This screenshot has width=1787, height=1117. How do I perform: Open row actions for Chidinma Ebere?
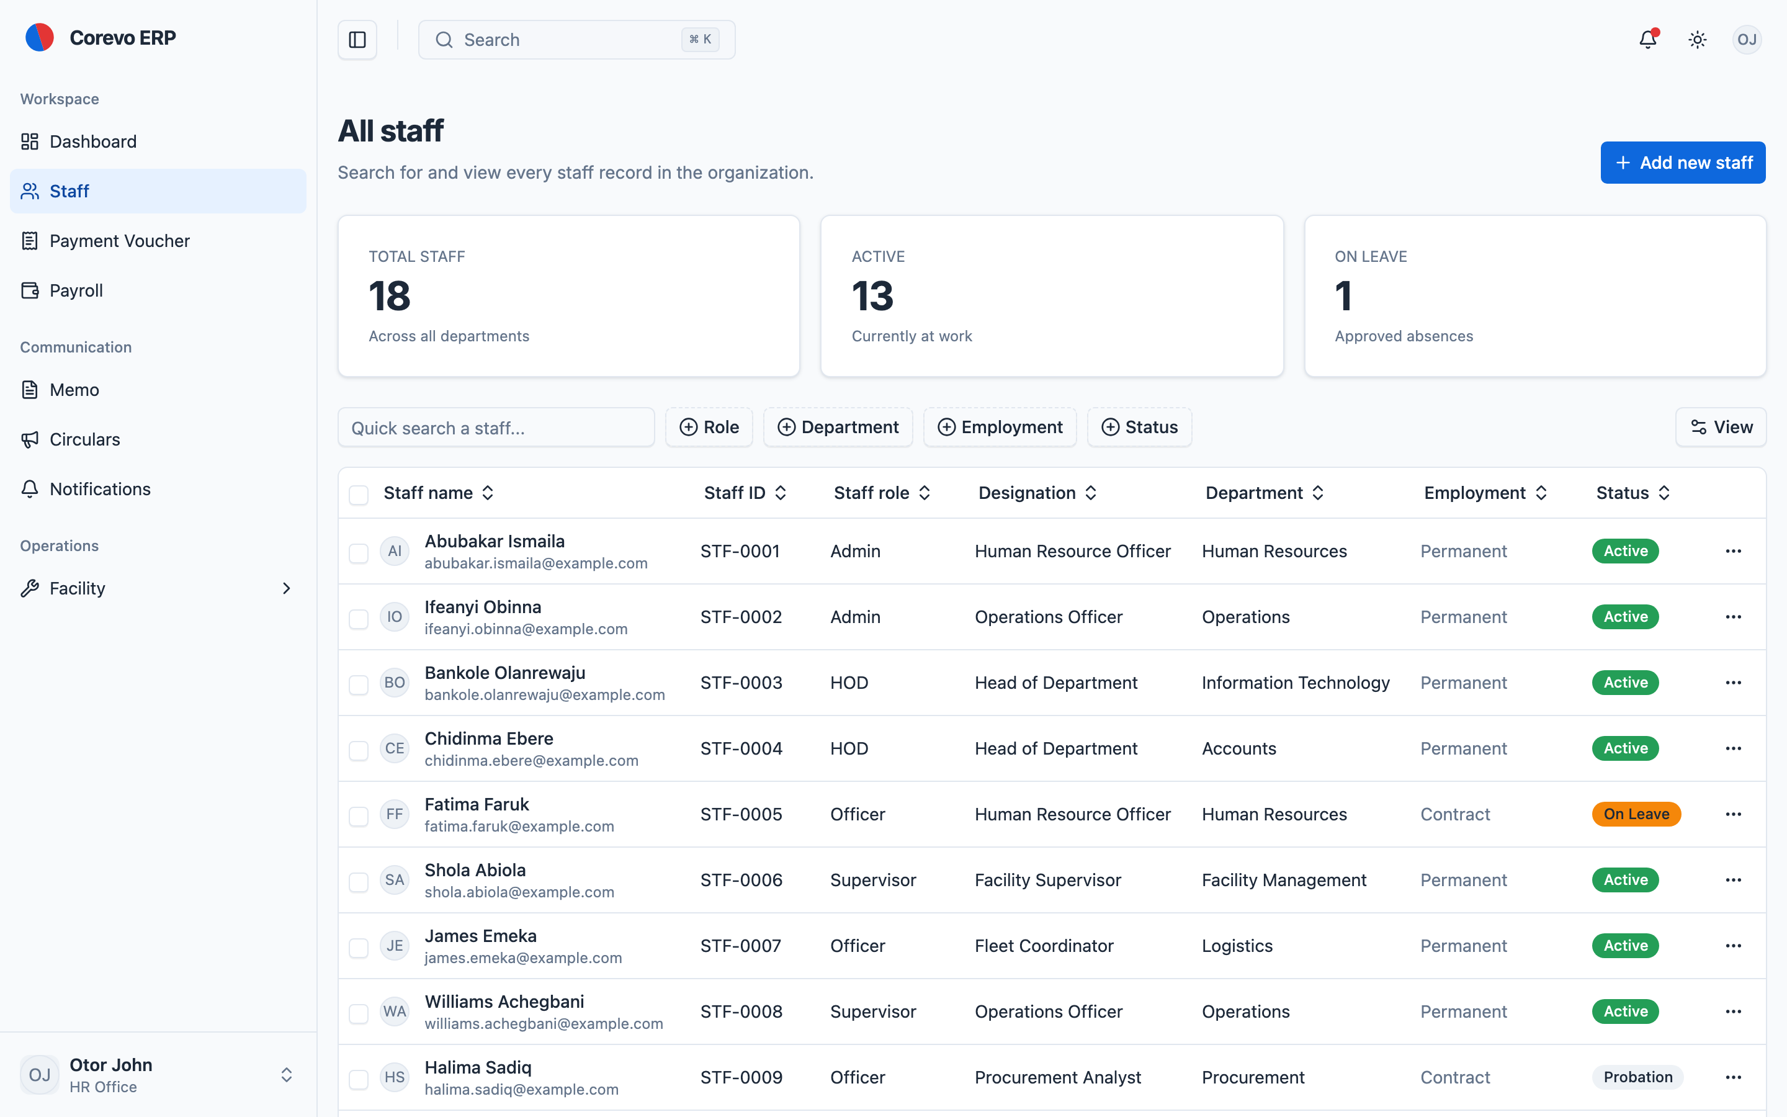[1734, 748]
